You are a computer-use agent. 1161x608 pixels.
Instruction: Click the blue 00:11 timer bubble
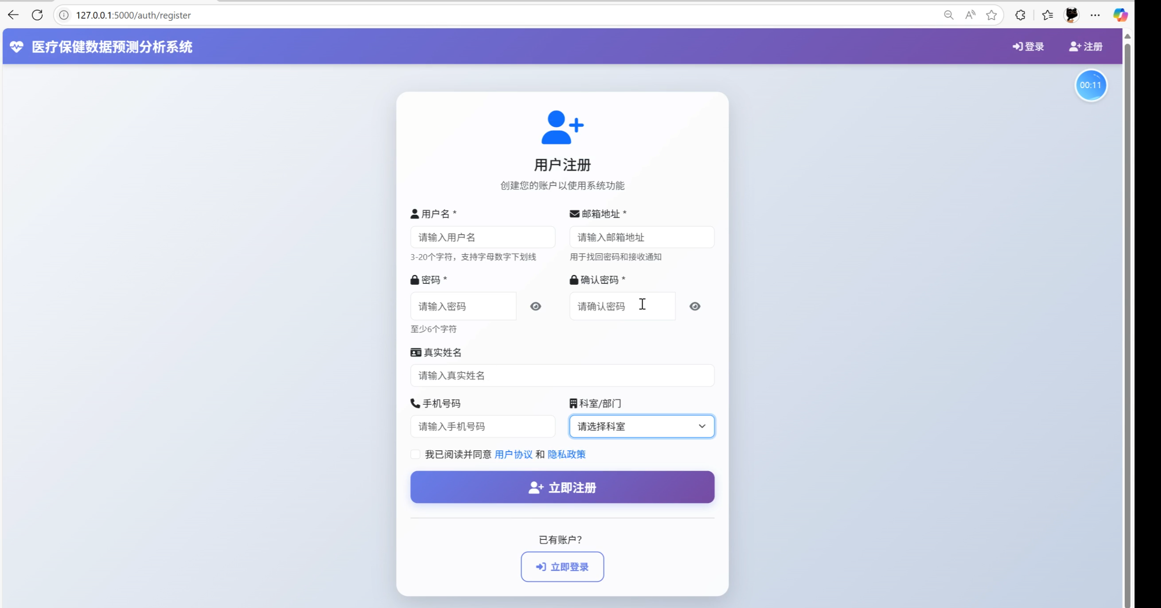1090,85
